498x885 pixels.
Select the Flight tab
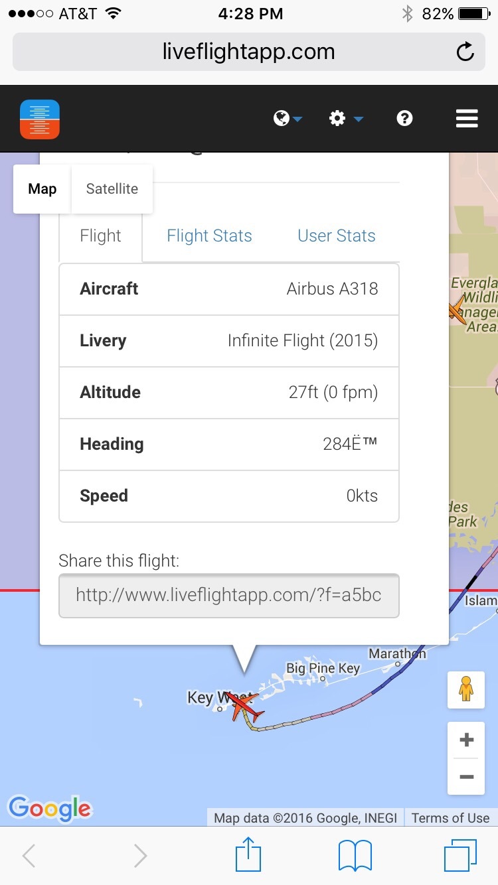point(100,236)
